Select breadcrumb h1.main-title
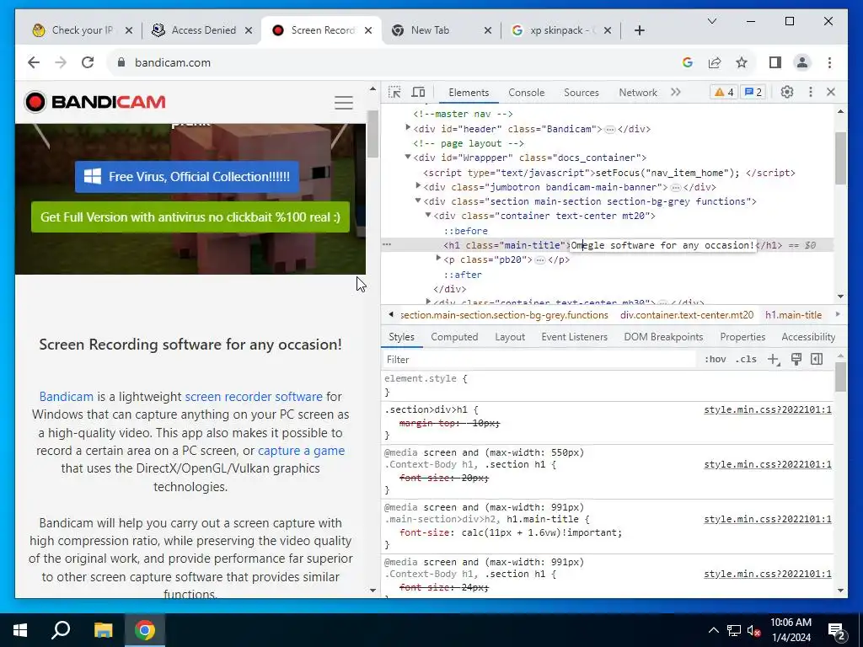Viewport: 863px width, 647px height. 793,315
